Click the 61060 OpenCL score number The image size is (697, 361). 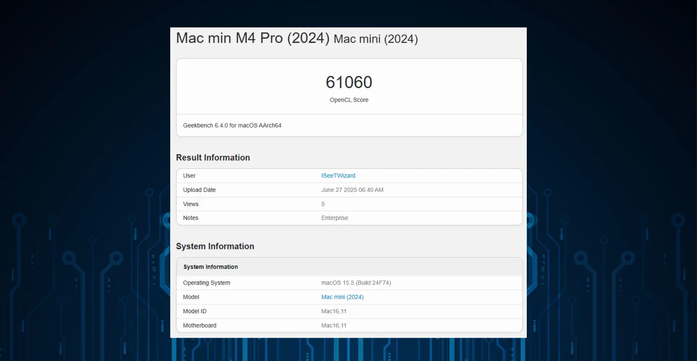349,82
